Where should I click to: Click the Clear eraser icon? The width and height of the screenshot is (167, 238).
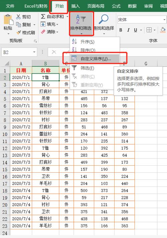[43, 32]
